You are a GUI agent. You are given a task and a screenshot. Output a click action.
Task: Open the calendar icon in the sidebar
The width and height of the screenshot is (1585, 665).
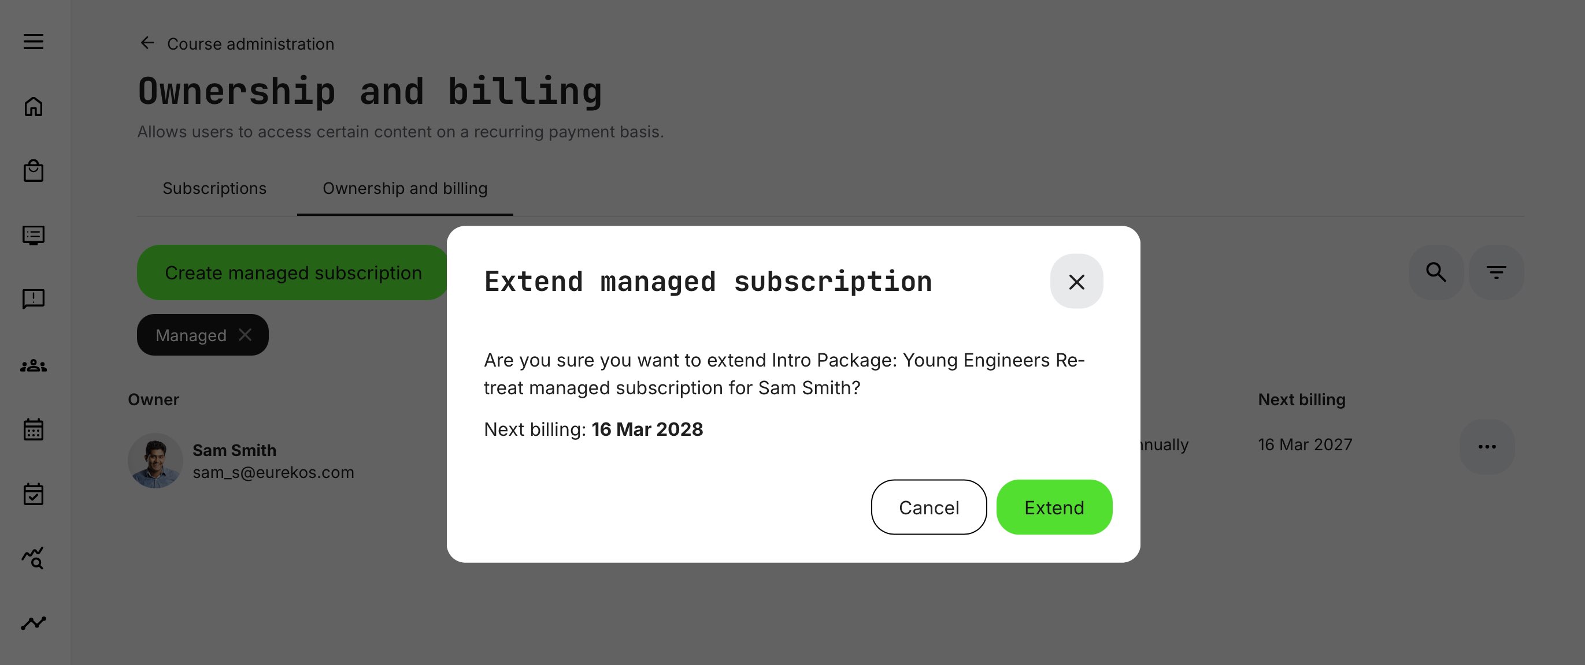tap(34, 429)
